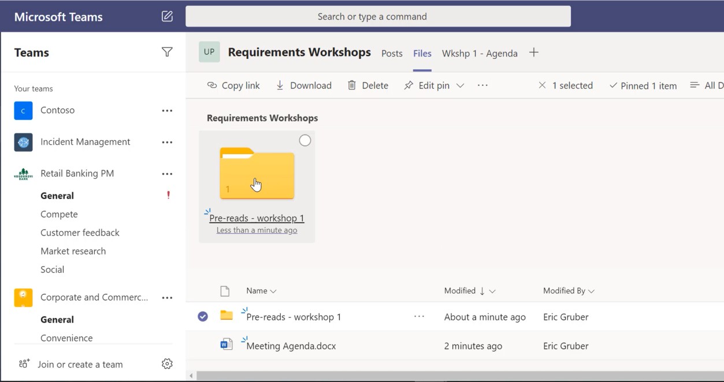Add a new tab with plus icon

(x=534, y=53)
